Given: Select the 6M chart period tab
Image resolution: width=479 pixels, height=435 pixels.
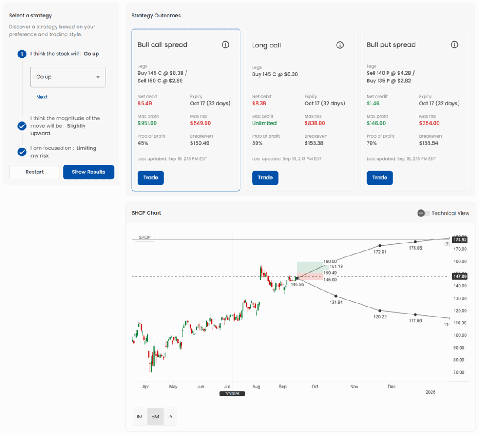Looking at the screenshot, I should [x=155, y=416].
